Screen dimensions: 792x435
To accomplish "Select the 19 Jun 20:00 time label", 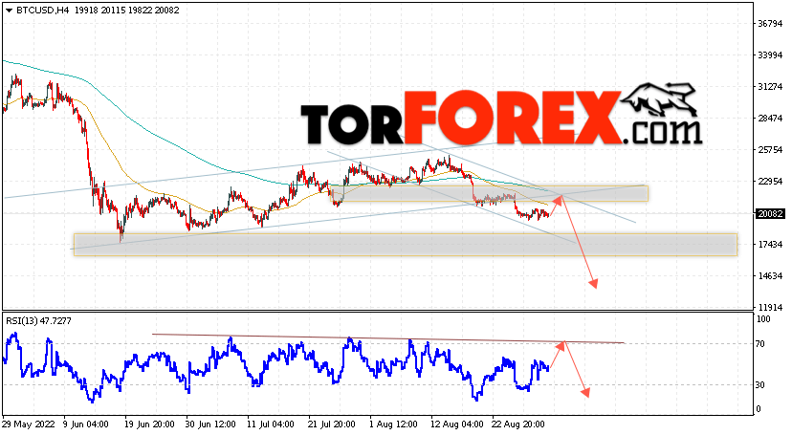I will click(x=149, y=424).
